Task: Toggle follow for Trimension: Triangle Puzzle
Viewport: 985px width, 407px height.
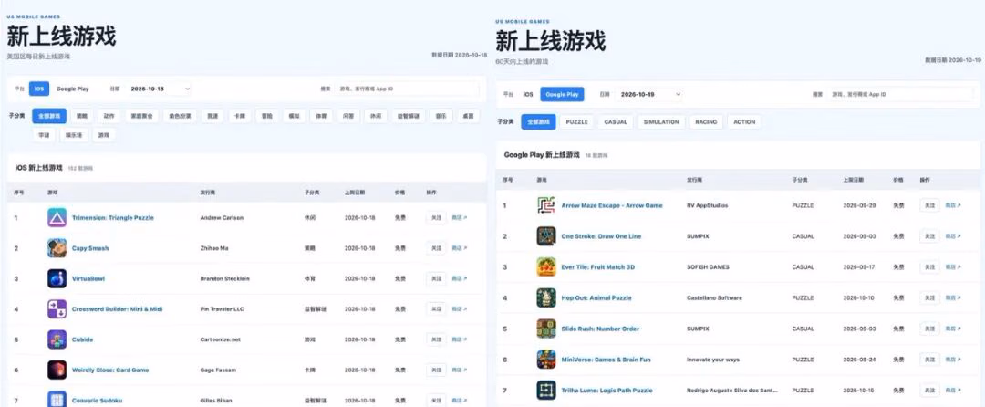Action: click(x=436, y=217)
